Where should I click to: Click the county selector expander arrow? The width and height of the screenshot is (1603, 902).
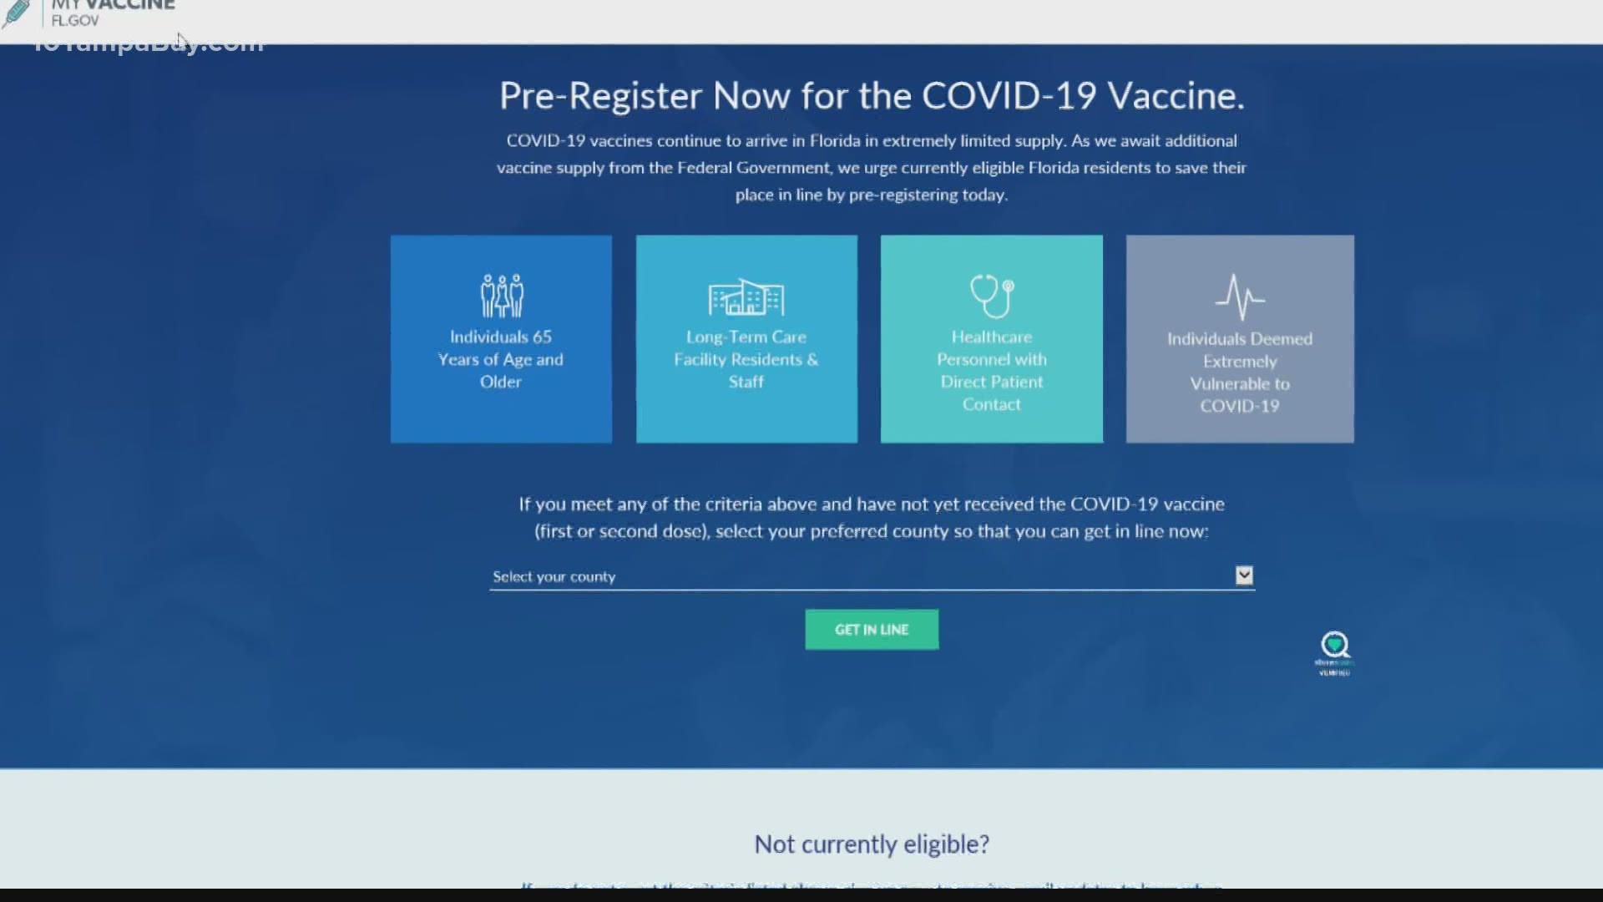1244,575
